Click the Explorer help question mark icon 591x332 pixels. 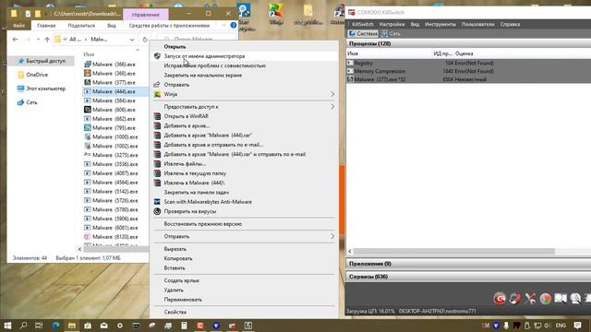[x=234, y=25]
